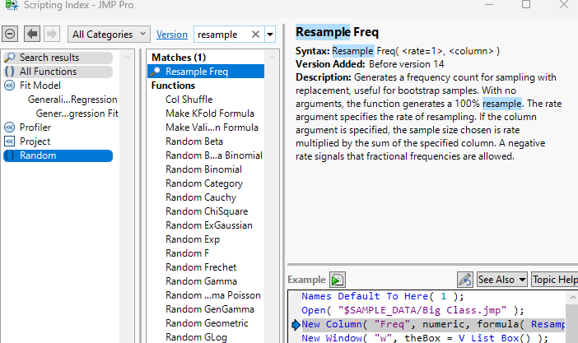Click the Functions header
578x343 pixels.
173,86
